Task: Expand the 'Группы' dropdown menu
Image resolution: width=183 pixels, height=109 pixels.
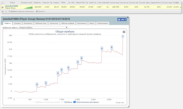Action: tap(41, 11)
